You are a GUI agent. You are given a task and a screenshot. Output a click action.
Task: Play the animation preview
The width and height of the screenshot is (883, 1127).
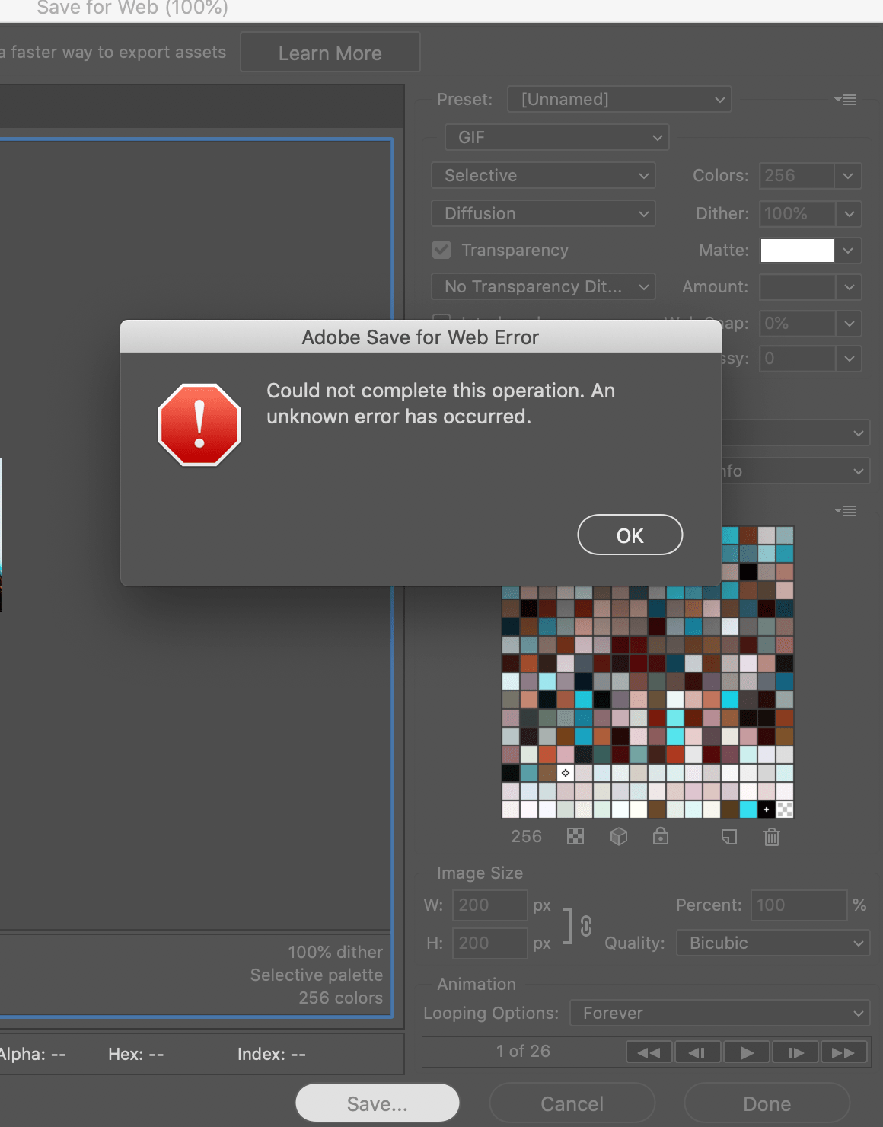[747, 1052]
